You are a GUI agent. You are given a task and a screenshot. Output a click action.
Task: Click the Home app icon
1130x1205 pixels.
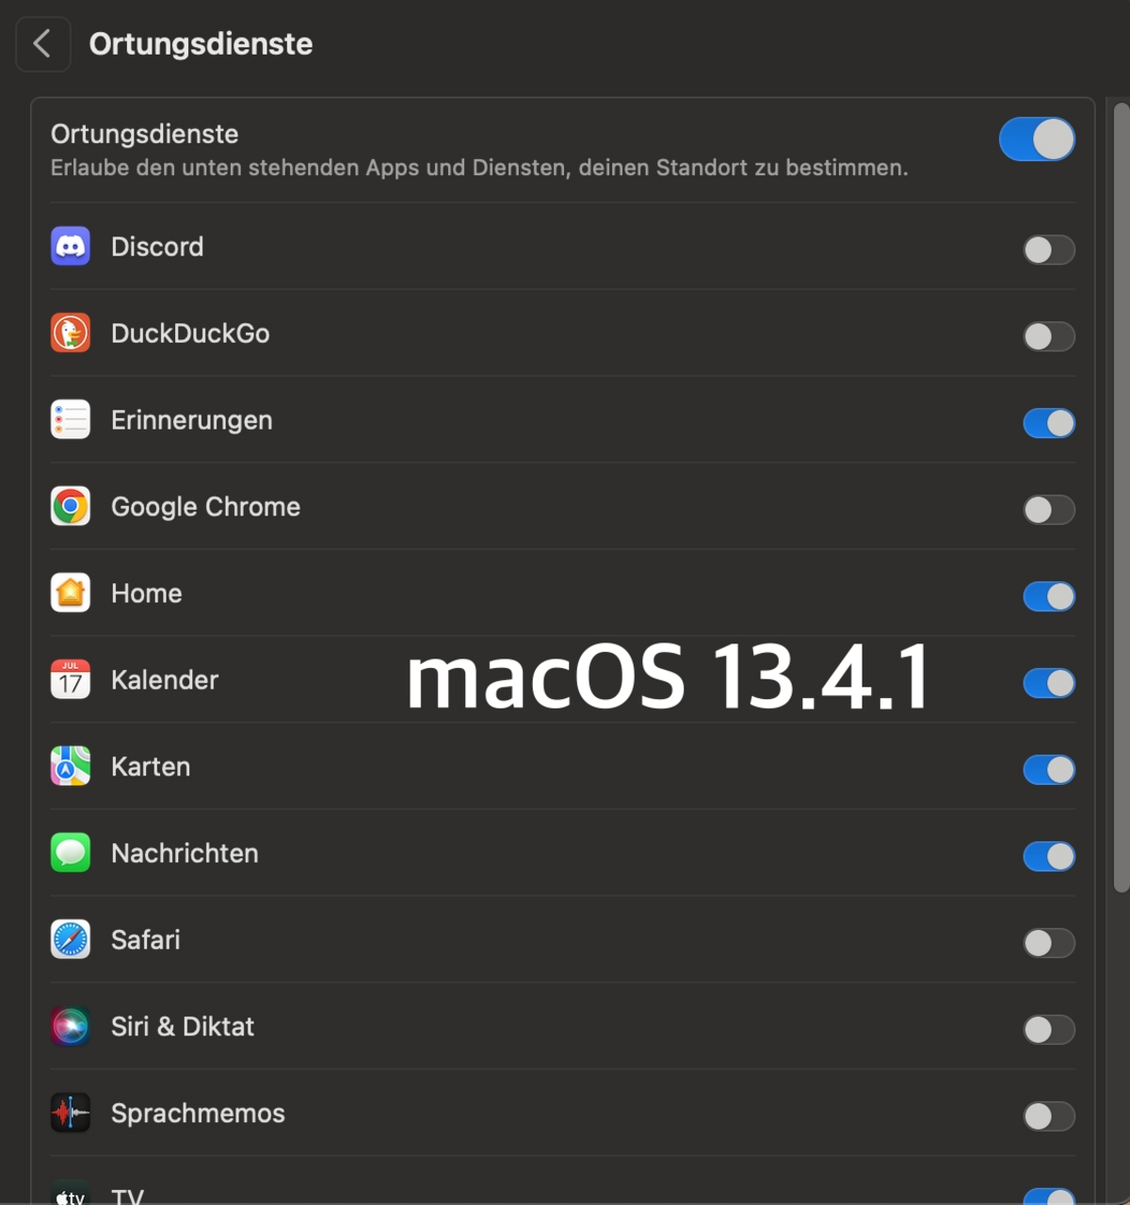71,593
